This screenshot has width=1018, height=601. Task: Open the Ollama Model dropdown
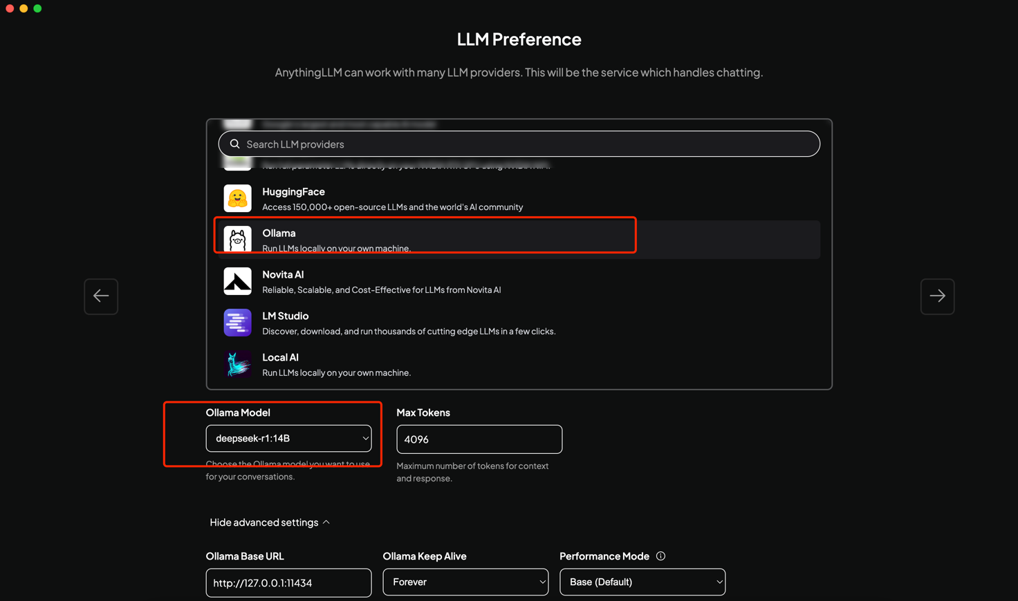click(288, 438)
